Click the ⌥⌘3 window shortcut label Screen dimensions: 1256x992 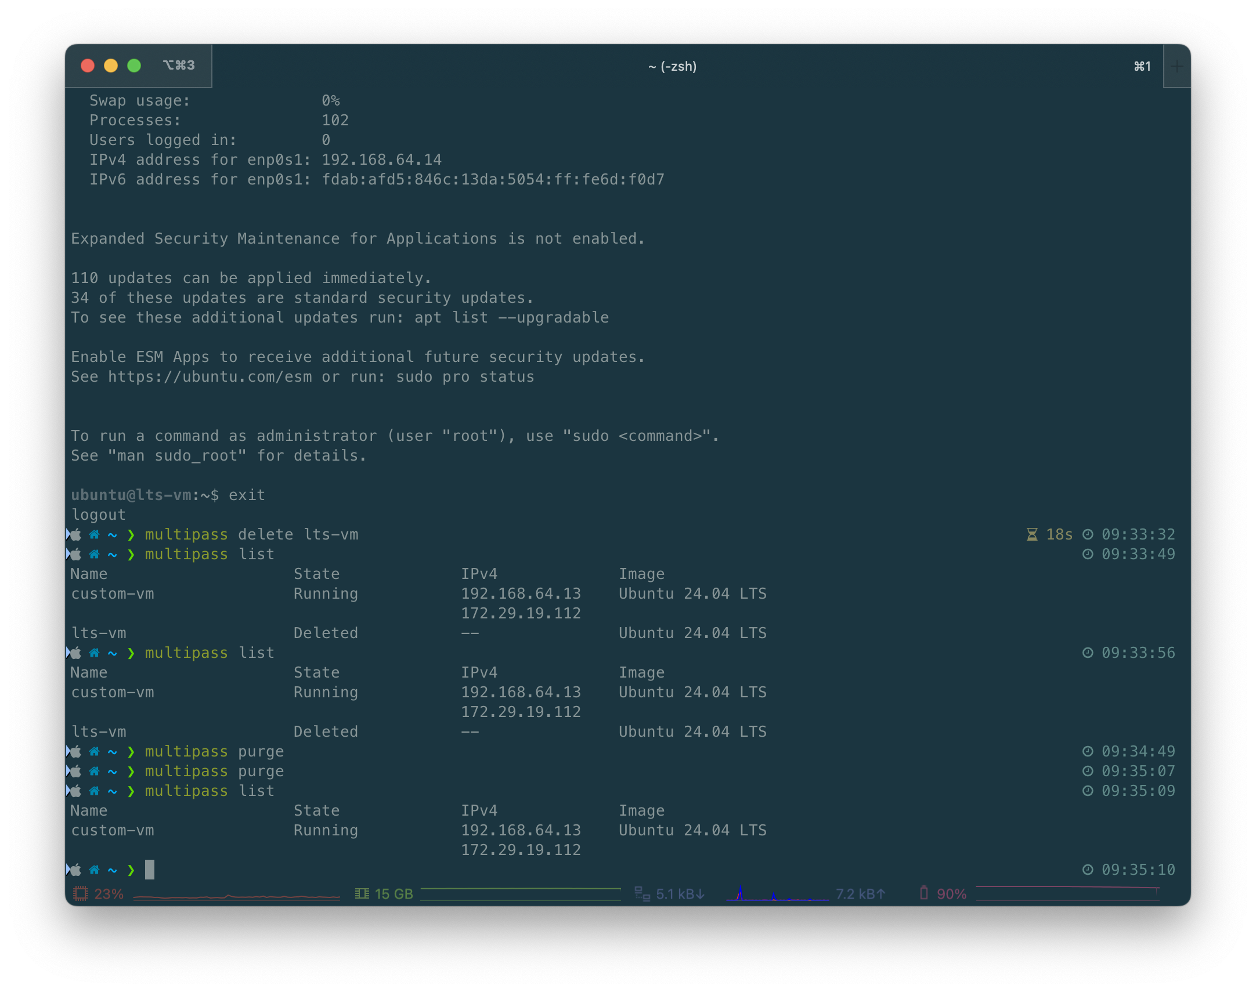[x=179, y=65]
